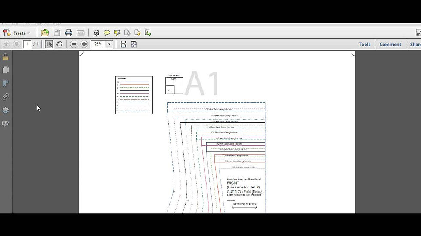The width and height of the screenshot is (421, 236).
Task: Go to previous page arrow button
Action: tap(6, 44)
